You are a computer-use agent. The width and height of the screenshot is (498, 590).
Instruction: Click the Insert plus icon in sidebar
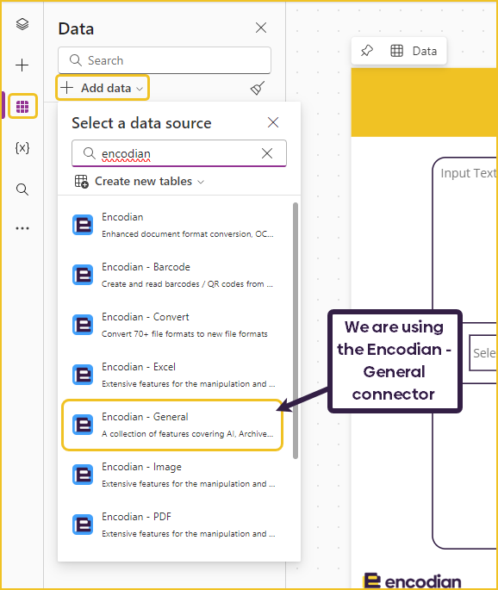[22, 65]
